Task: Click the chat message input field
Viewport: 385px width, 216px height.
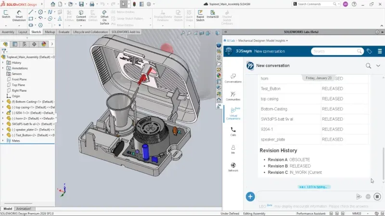Action: [x=306, y=196]
